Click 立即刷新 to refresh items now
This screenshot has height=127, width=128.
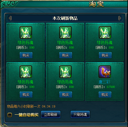[x=51, y=114]
